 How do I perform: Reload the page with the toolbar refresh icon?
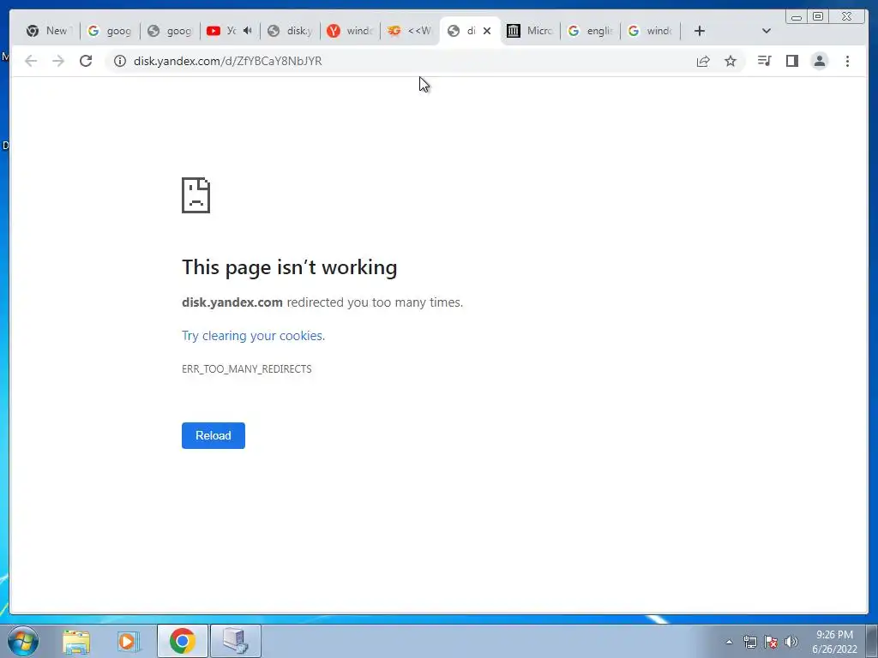click(86, 61)
